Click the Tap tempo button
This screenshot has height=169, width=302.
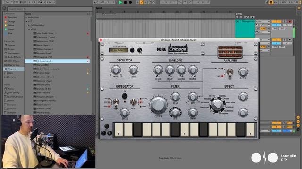7,2
